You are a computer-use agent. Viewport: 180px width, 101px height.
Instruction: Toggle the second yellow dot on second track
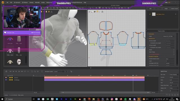(12, 80)
